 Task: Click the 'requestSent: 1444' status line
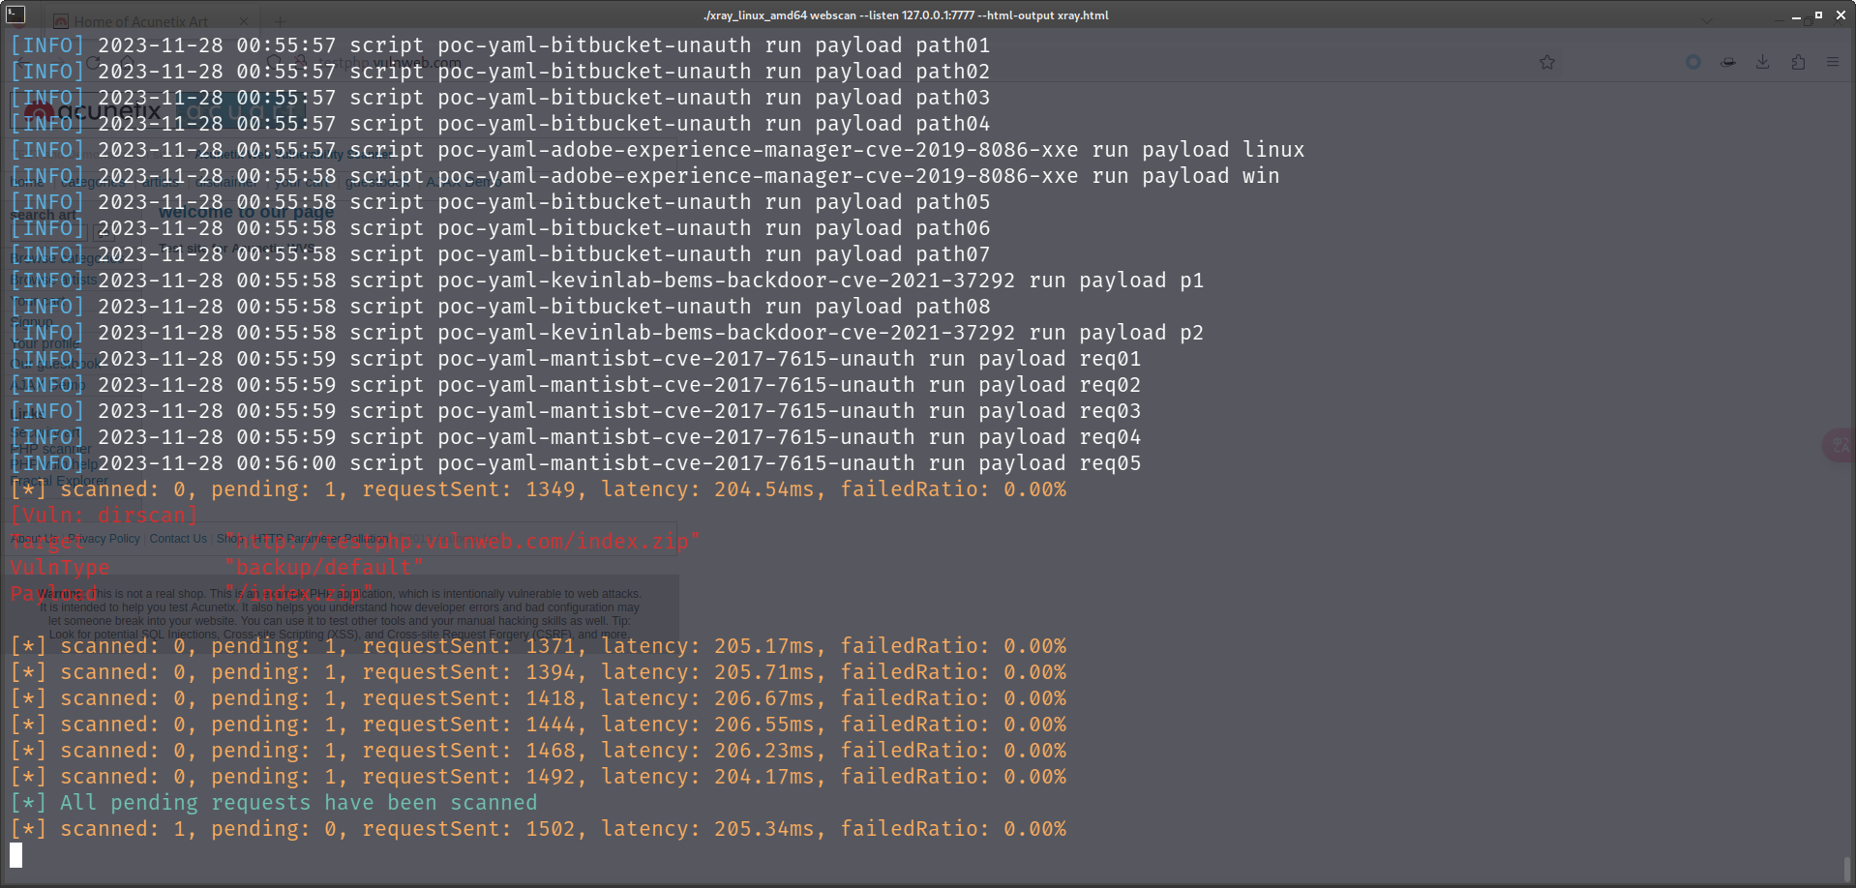coord(538,725)
